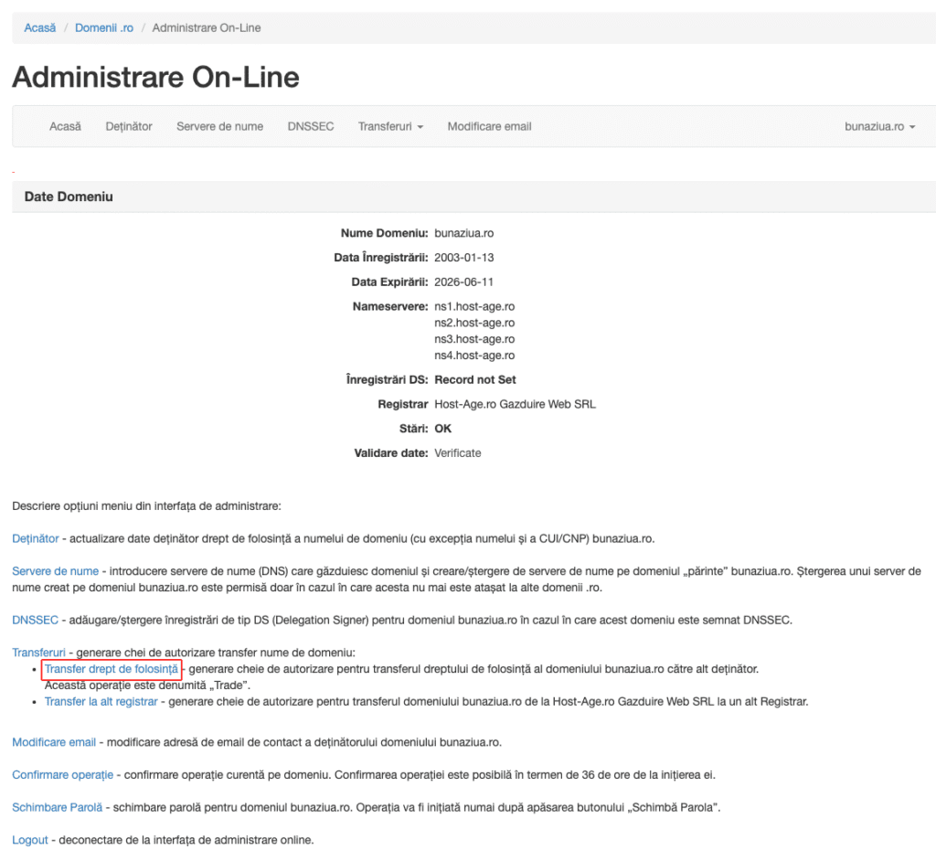Open the Transferuri link in the description text
The image size is (936, 861).
click(38, 653)
